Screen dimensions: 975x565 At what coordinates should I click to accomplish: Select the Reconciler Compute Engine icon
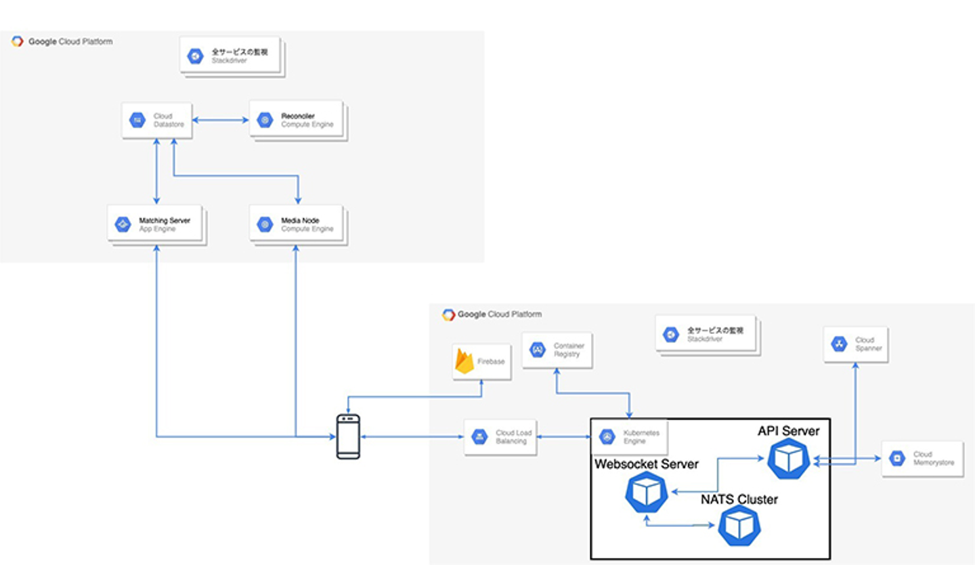click(x=265, y=121)
